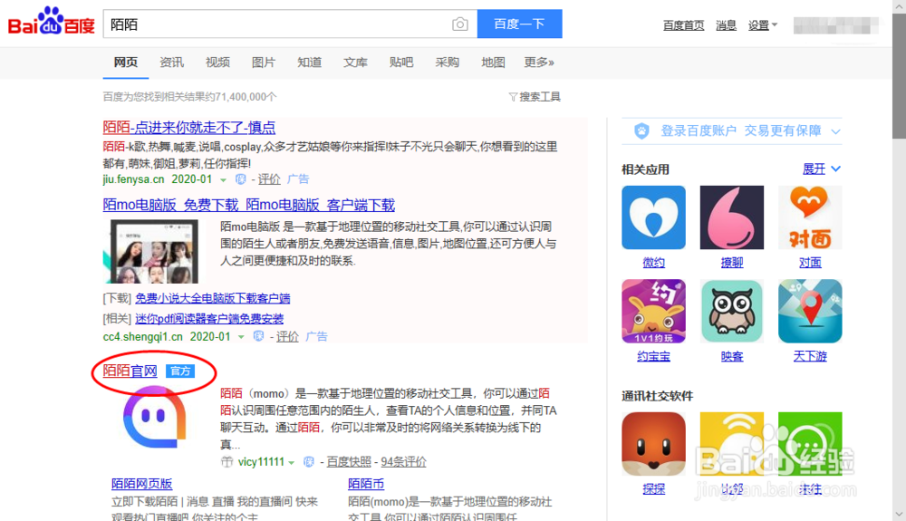Click security badge icon next to cc4.shengqi1.cn

click(259, 336)
